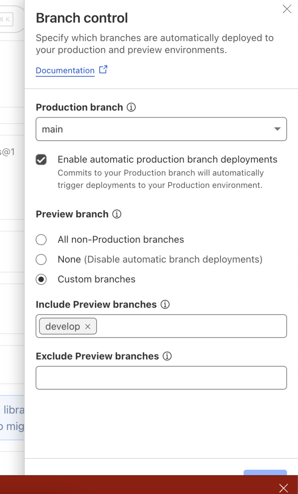Open the Production branch main dropdown
This screenshot has width=298, height=494.
156,129
